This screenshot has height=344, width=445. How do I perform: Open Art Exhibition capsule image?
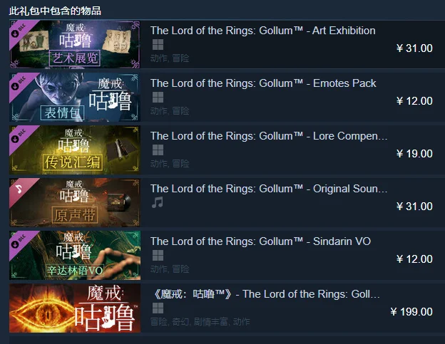tap(75, 44)
